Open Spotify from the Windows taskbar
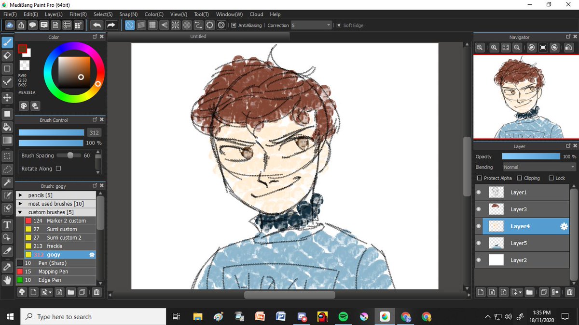This screenshot has width=579, height=325. [343, 317]
